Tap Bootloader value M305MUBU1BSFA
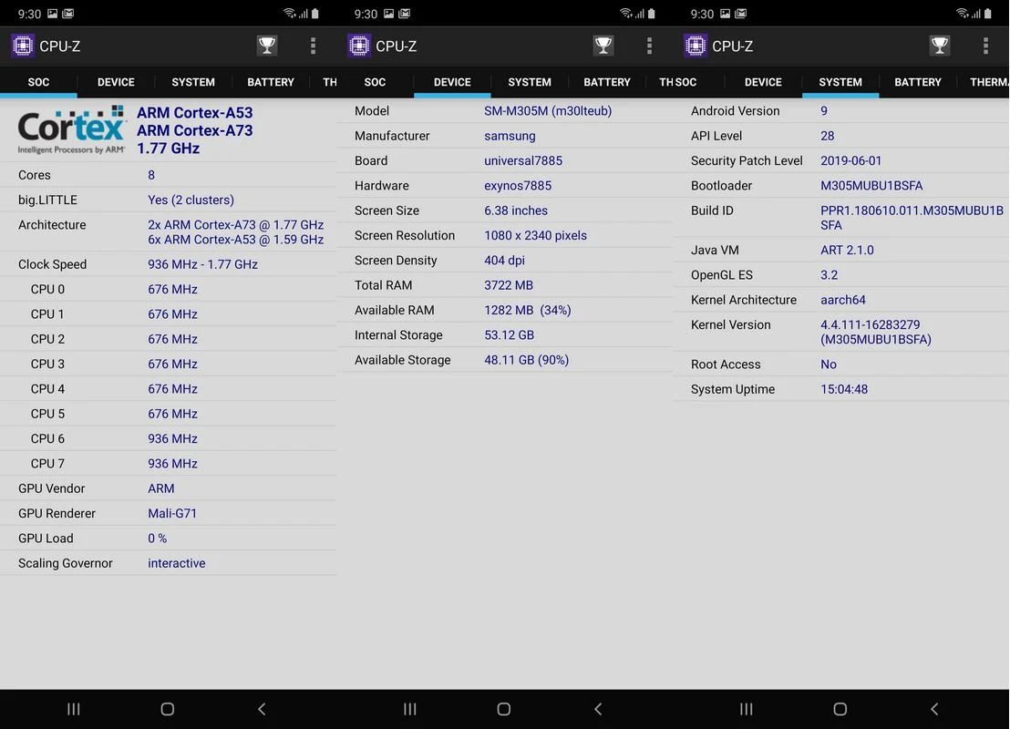The height and width of the screenshot is (729, 1010). (x=871, y=186)
